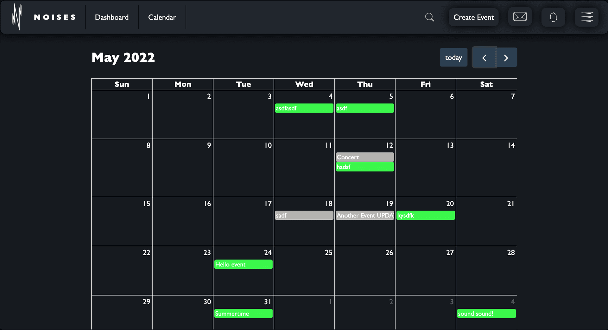Go to next month with right chevron
This screenshot has height=330, width=608.
point(506,58)
